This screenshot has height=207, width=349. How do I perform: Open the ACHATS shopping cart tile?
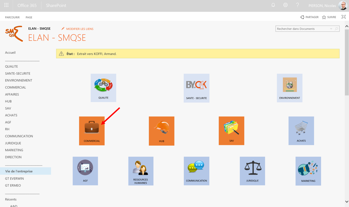(301, 131)
